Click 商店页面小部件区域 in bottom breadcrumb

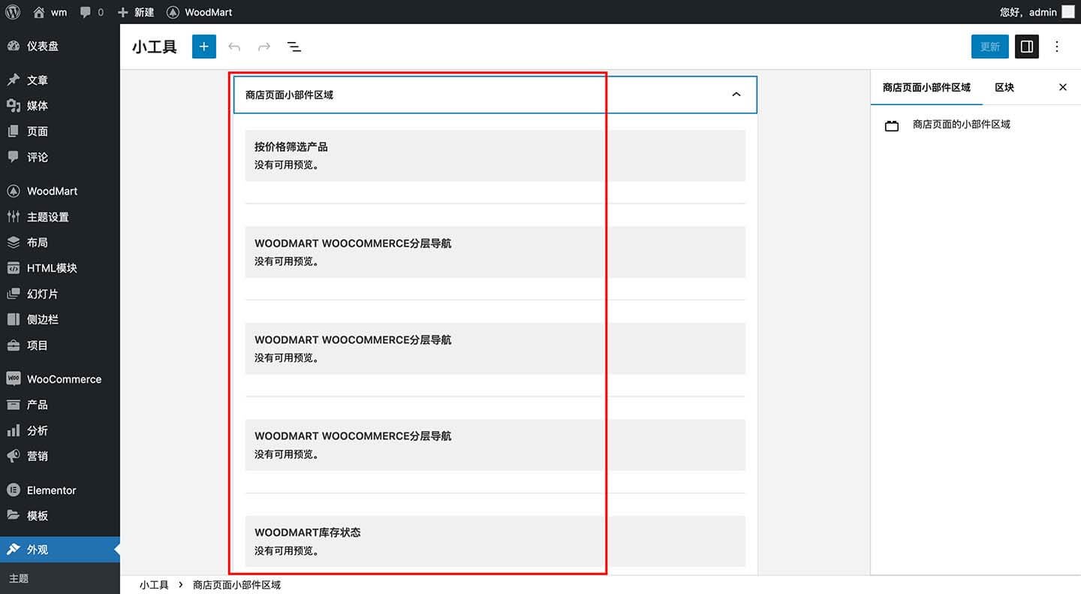coord(236,585)
